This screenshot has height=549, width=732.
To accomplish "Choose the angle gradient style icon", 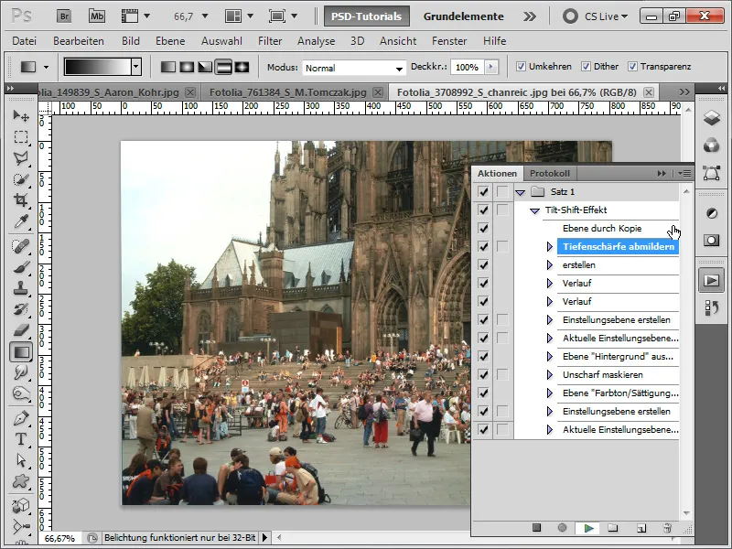I will pyautogui.click(x=205, y=67).
